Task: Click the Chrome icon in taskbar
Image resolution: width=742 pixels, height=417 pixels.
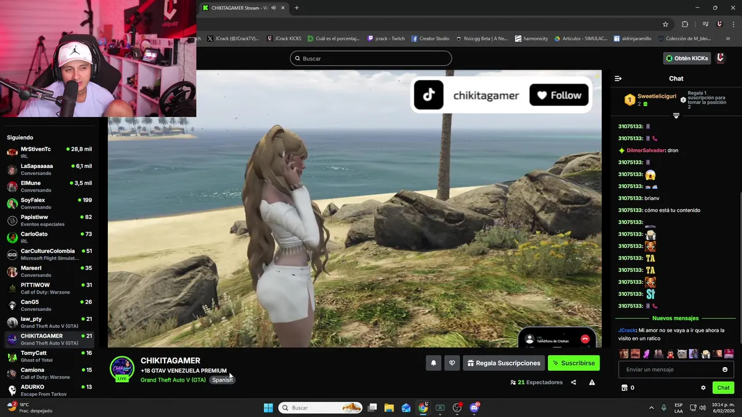Action: [x=423, y=408]
